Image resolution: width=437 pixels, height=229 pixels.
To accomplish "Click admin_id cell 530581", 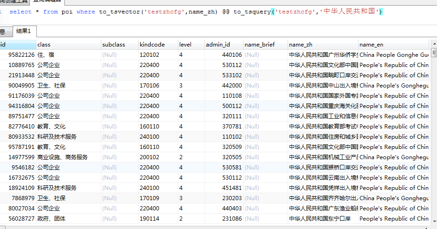I will point(224,168).
